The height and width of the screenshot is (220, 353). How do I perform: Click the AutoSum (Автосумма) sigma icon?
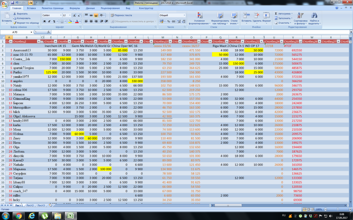click(x=276, y=13)
